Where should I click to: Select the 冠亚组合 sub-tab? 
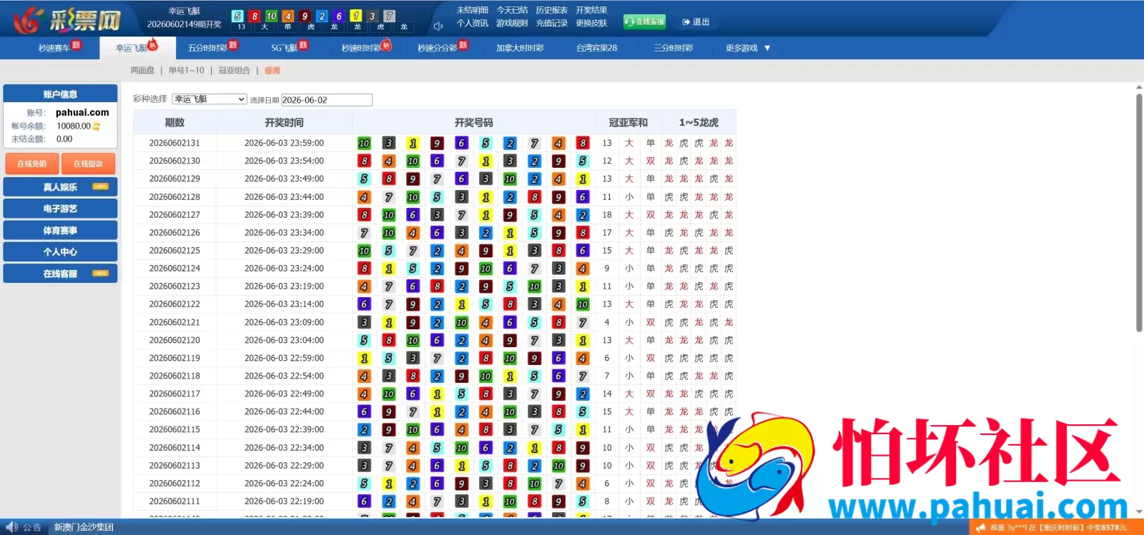234,70
